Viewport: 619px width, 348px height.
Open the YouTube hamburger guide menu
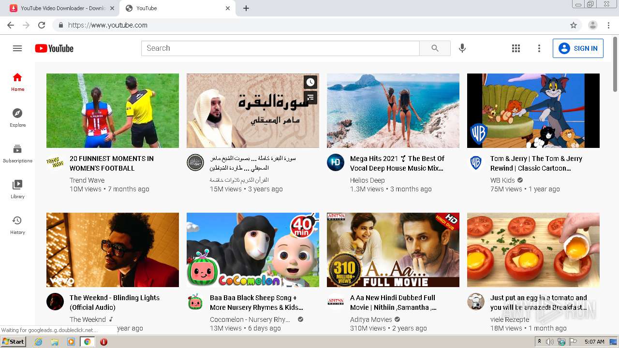pos(17,48)
